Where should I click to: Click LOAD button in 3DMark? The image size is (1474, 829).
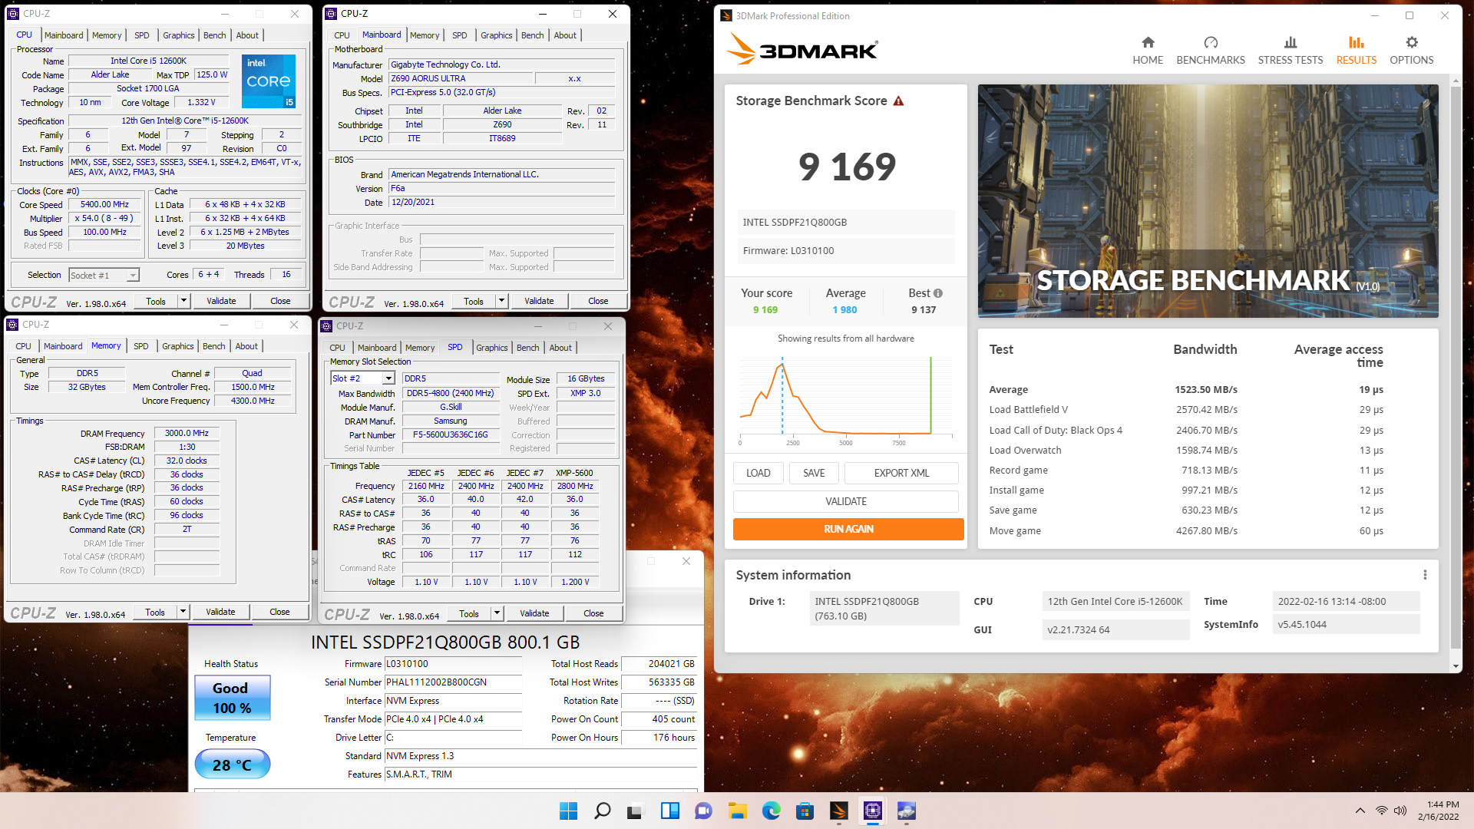pyautogui.click(x=758, y=473)
